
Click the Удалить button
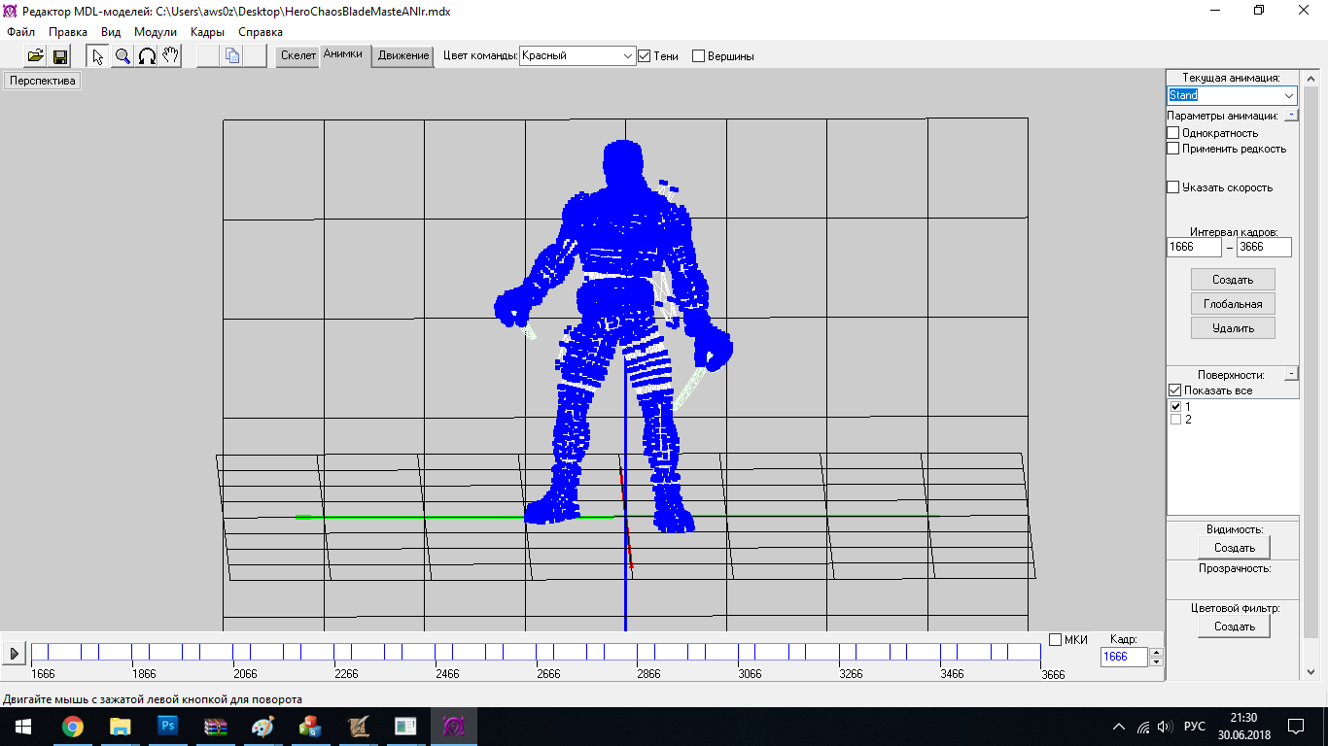(1233, 328)
